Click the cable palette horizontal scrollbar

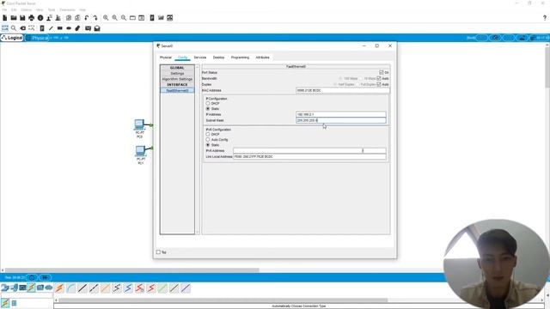pos(223,300)
